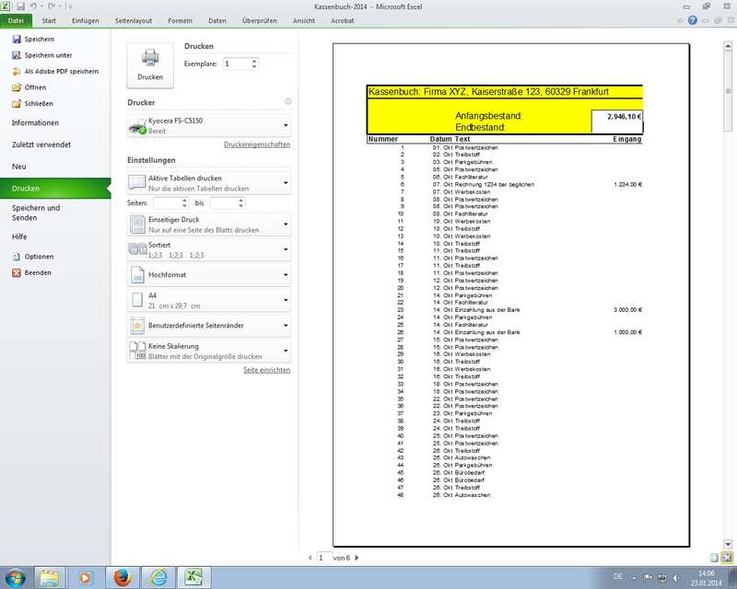This screenshot has height=589, width=737.
Task: Click the large Drucken printer button
Action: tap(150, 64)
